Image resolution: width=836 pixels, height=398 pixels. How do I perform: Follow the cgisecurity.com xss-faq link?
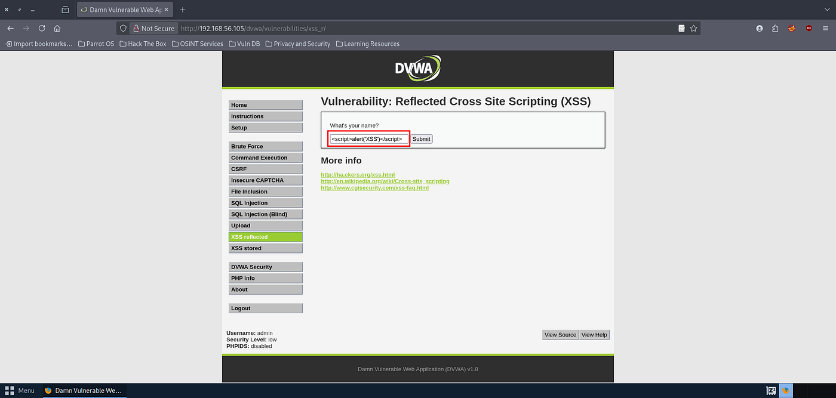click(x=374, y=188)
